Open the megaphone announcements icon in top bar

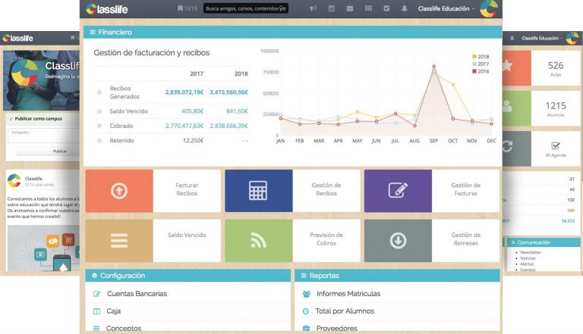[313, 8]
